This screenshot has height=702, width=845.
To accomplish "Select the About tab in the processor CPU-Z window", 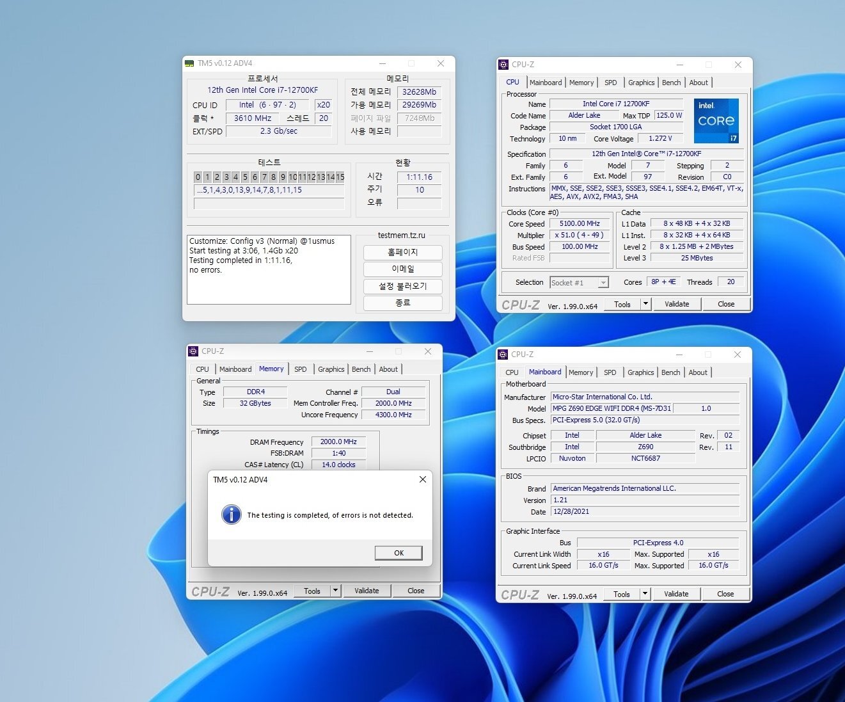I will click(x=699, y=83).
